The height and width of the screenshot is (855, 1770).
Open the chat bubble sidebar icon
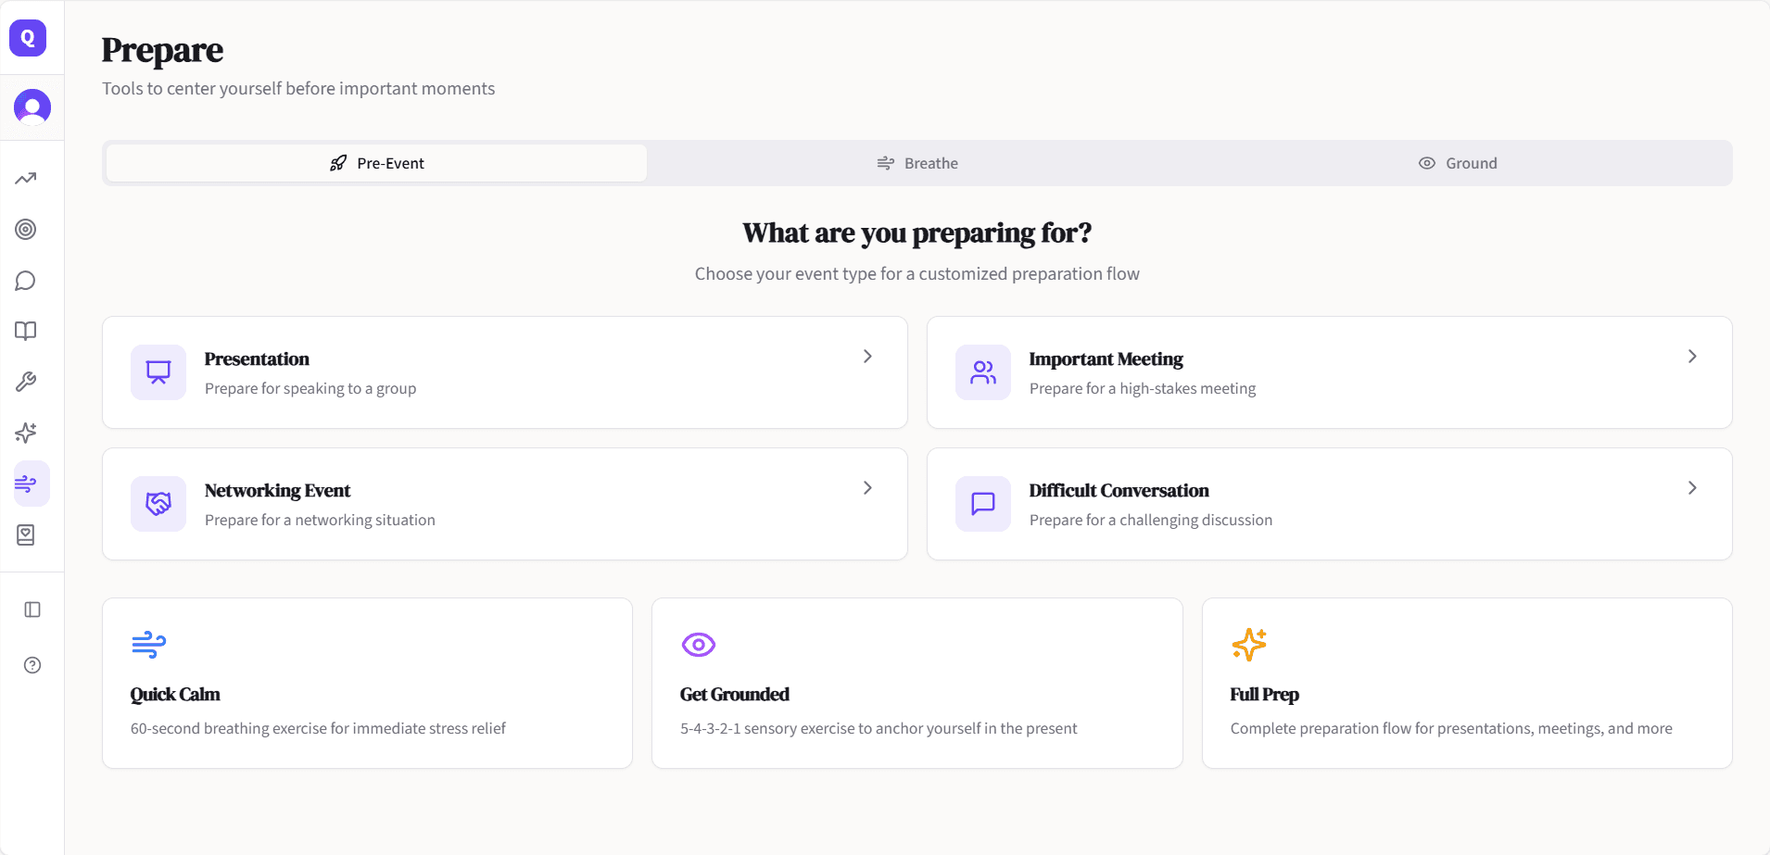[26, 281]
